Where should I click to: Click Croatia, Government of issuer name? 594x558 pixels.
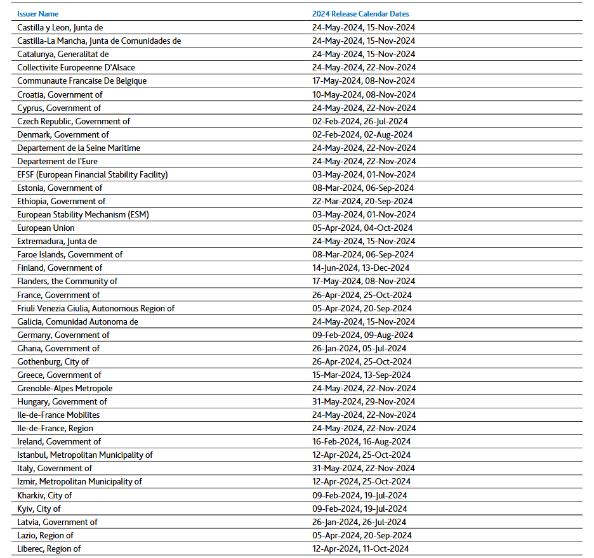pyautogui.click(x=60, y=94)
